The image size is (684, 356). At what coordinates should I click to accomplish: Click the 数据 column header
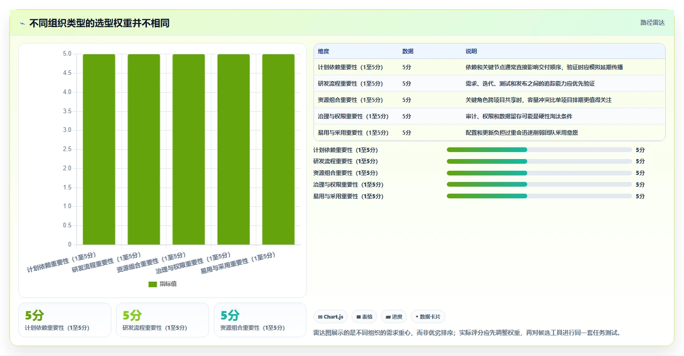click(407, 51)
